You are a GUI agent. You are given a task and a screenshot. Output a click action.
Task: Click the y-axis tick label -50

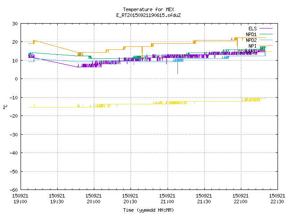pyautogui.click(x=14, y=172)
